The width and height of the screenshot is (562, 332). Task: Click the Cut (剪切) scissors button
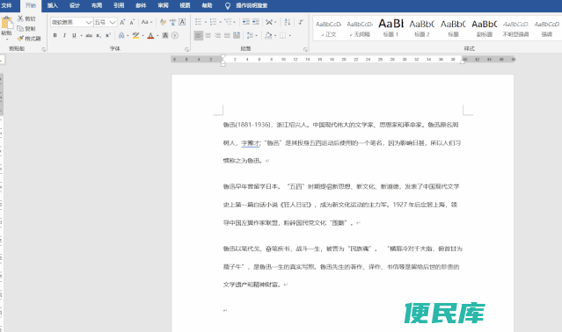click(x=27, y=18)
